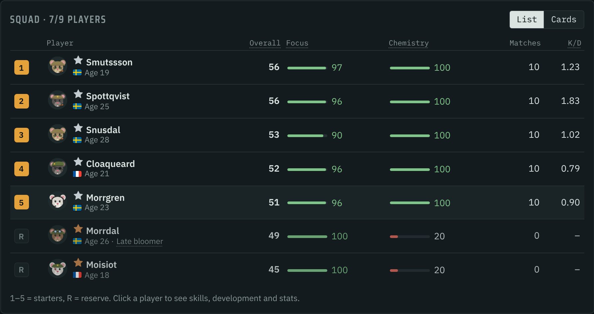The height and width of the screenshot is (314, 594).
Task: Click the K/D column header
Action: [574, 43]
